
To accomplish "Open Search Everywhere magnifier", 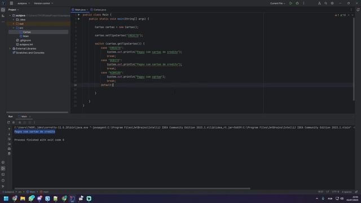I will [326, 3].
